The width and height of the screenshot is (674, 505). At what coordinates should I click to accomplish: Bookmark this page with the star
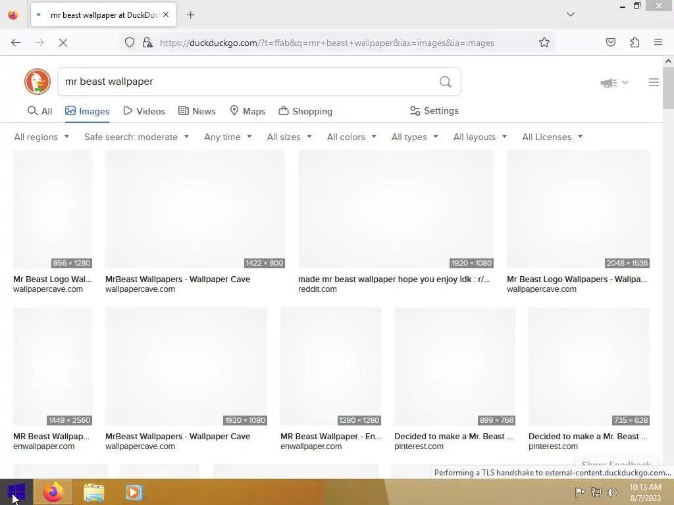(x=544, y=42)
